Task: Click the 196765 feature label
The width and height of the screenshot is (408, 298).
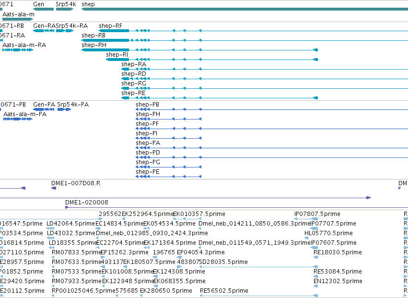Action: pos(164,252)
